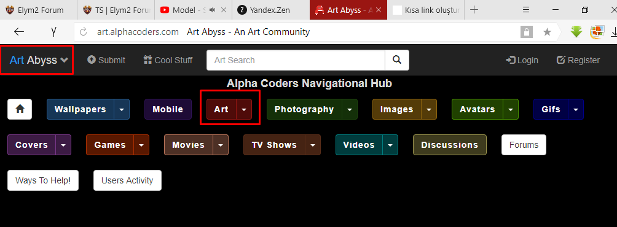Click the padlock security icon

click(x=527, y=32)
